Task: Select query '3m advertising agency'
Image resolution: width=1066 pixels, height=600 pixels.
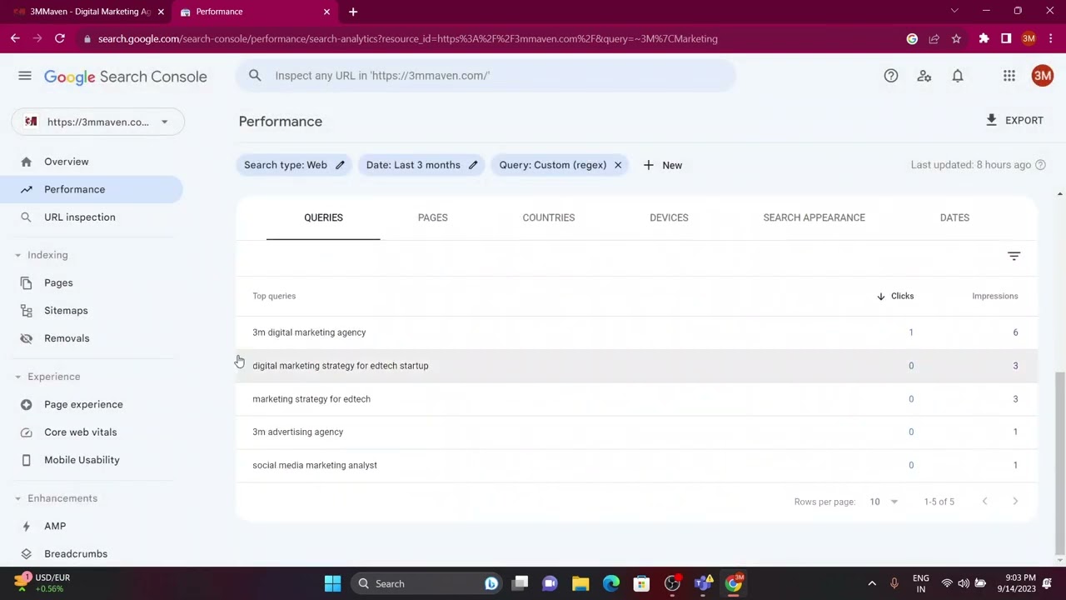Action: pos(636,432)
